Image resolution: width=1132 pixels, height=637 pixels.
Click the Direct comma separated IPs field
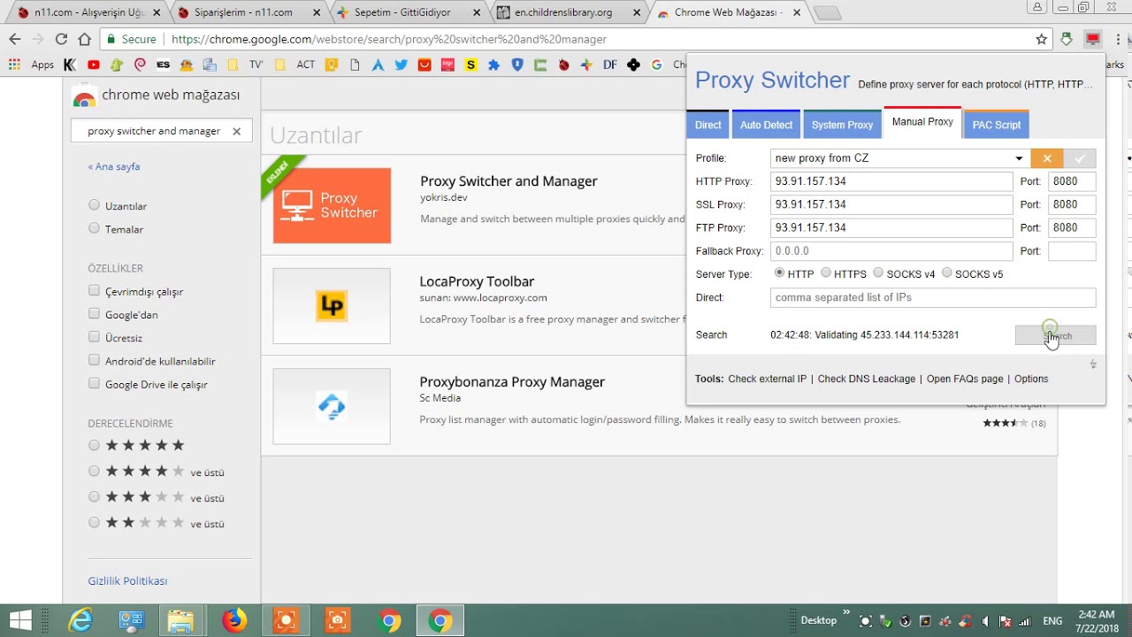(933, 297)
